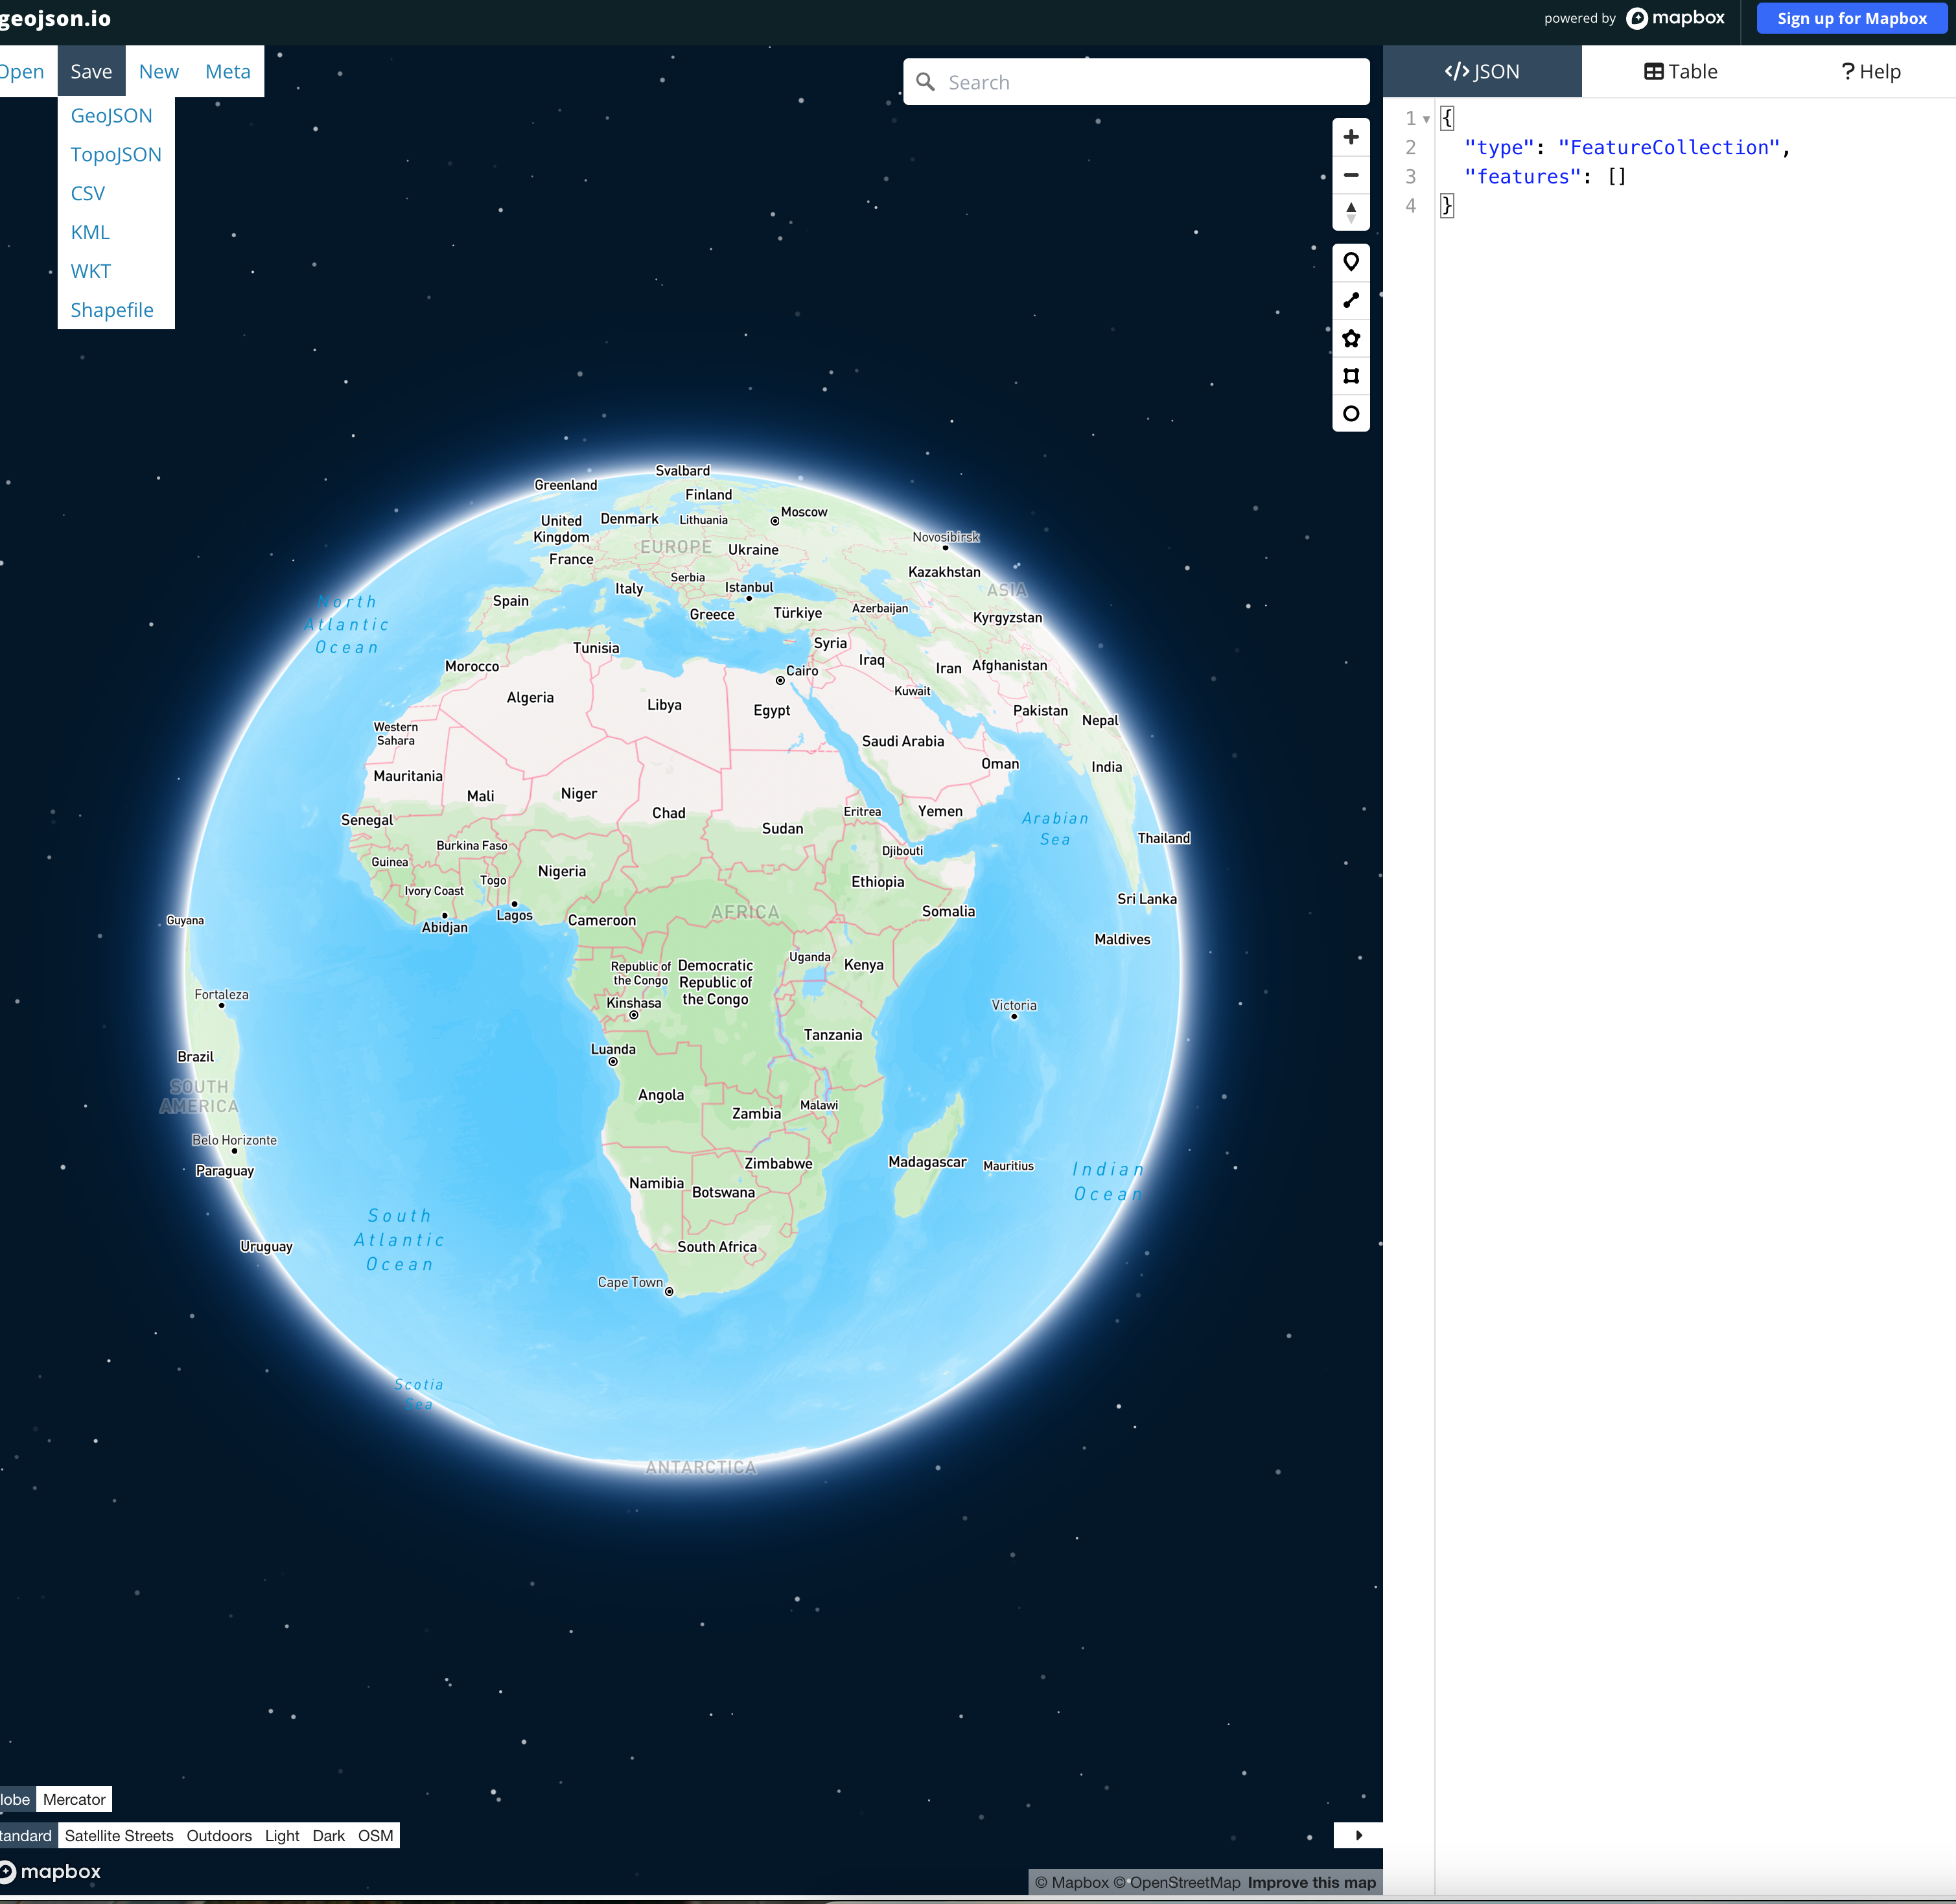Click the Cape Town city marker
The height and width of the screenshot is (1904, 1956).
pos(669,1291)
